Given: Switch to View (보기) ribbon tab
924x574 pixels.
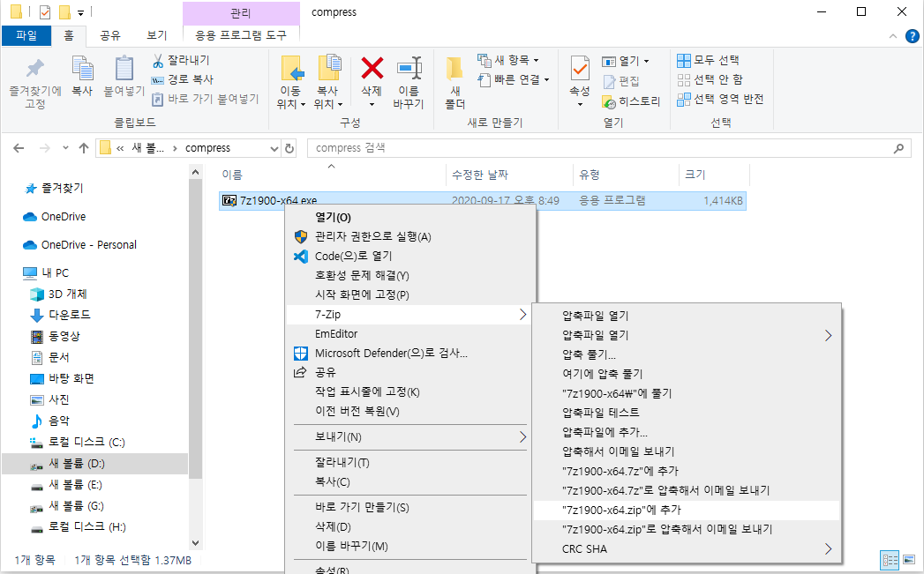Looking at the screenshot, I should 157,35.
